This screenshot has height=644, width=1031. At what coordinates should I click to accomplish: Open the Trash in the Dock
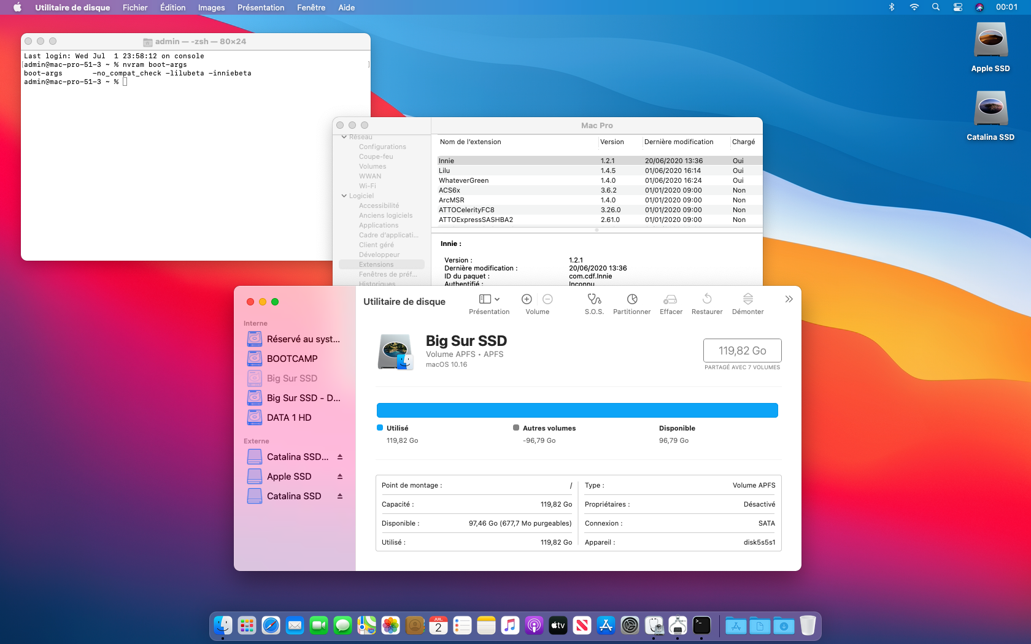click(x=808, y=626)
